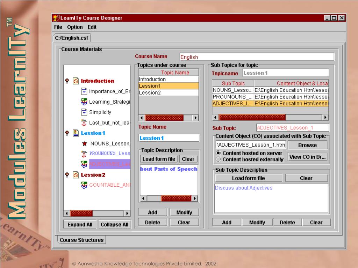
Task: Click the Topic Name list scrollbar thumb
Action: (164, 118)
